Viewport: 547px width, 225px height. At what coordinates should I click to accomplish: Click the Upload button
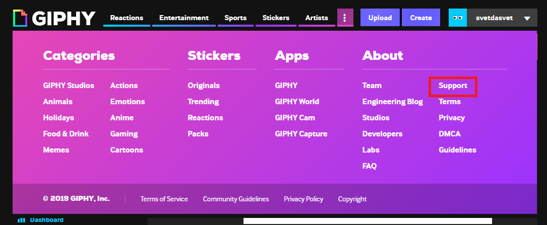click(x=380, y=18)
